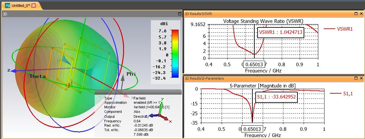
Task: Click the 7.598 dBi directivity value
Action: coord(141,134)
